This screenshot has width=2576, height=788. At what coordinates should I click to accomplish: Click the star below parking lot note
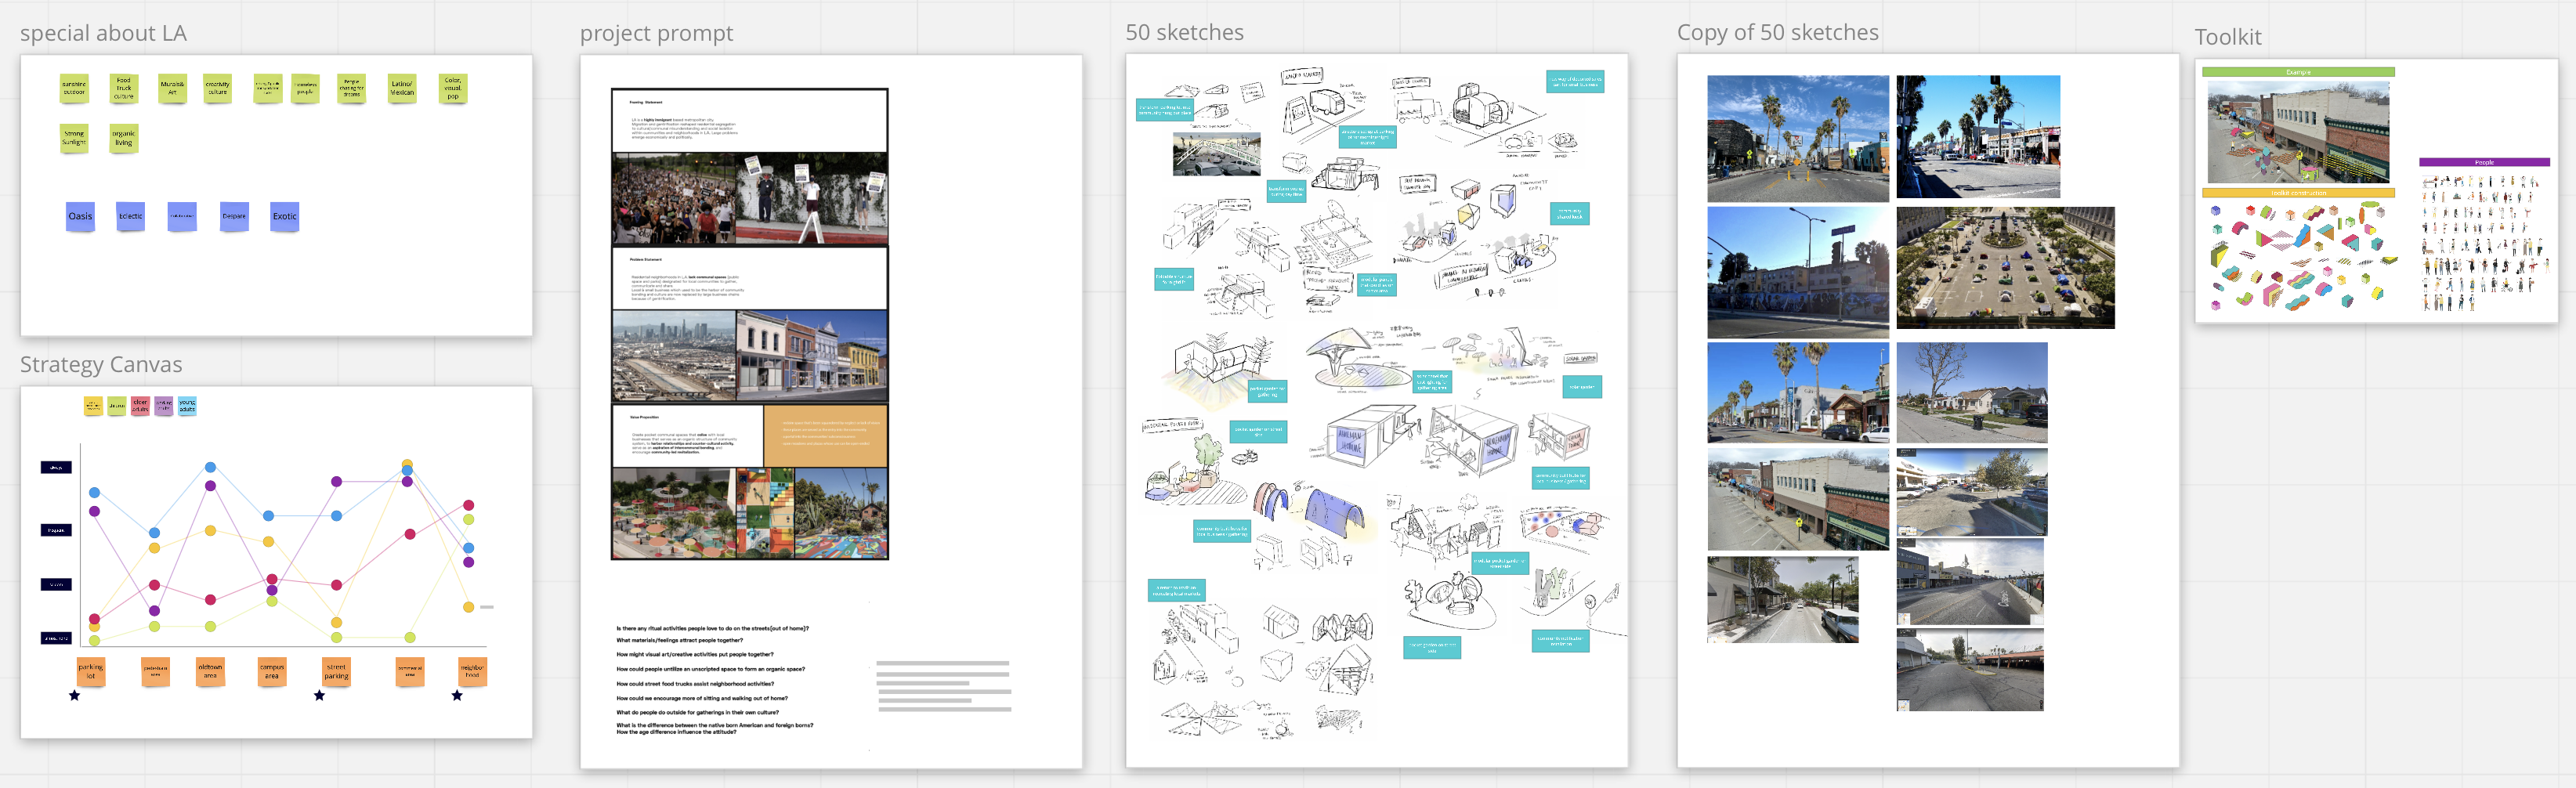click(x=74, y=695)
